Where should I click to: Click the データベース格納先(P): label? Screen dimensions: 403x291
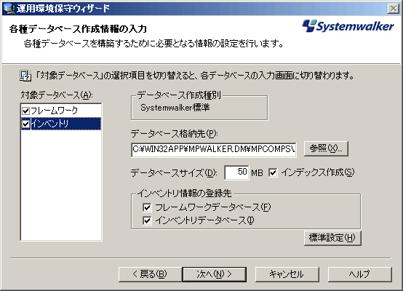point(175,134)
